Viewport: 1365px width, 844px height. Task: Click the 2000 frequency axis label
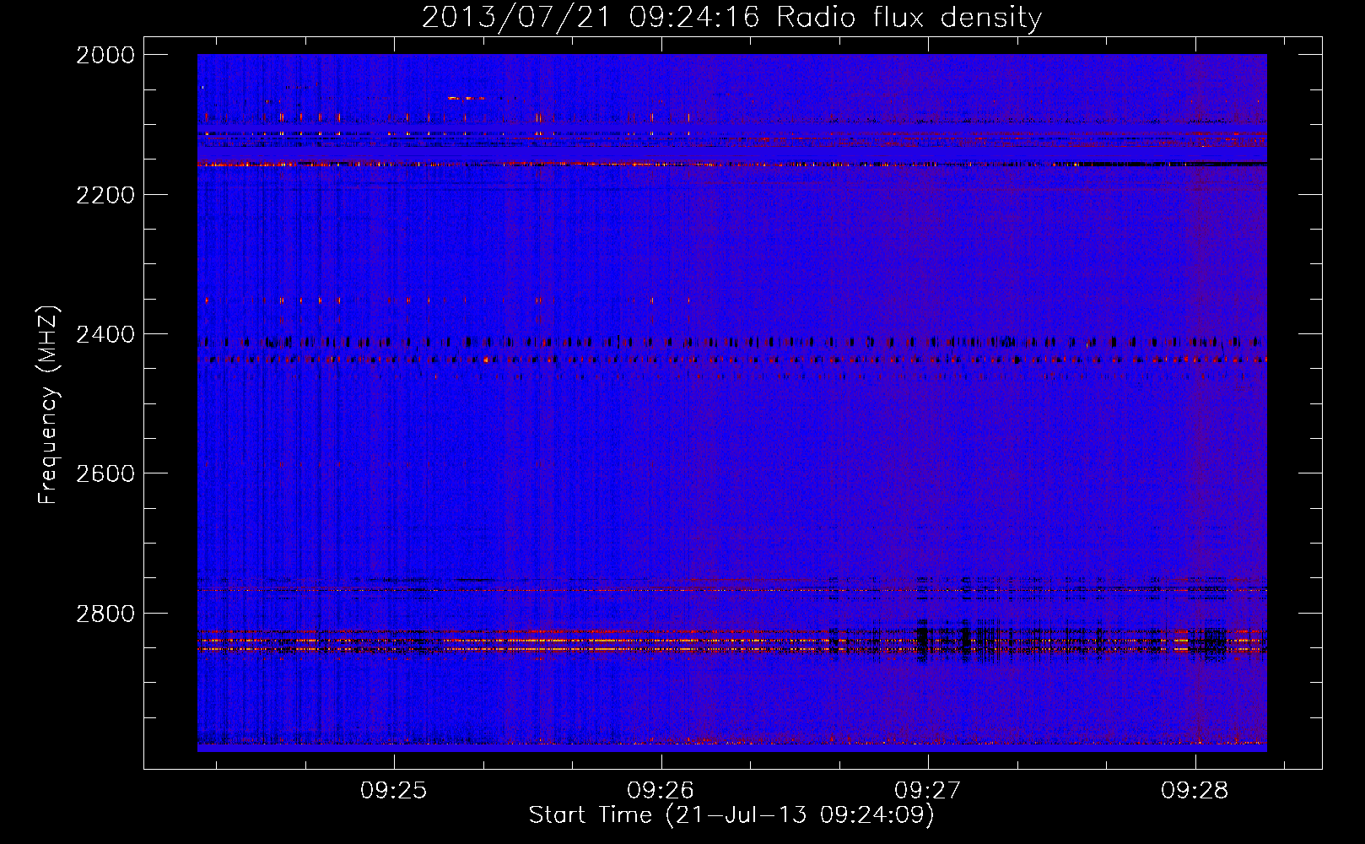pos(105,55)
